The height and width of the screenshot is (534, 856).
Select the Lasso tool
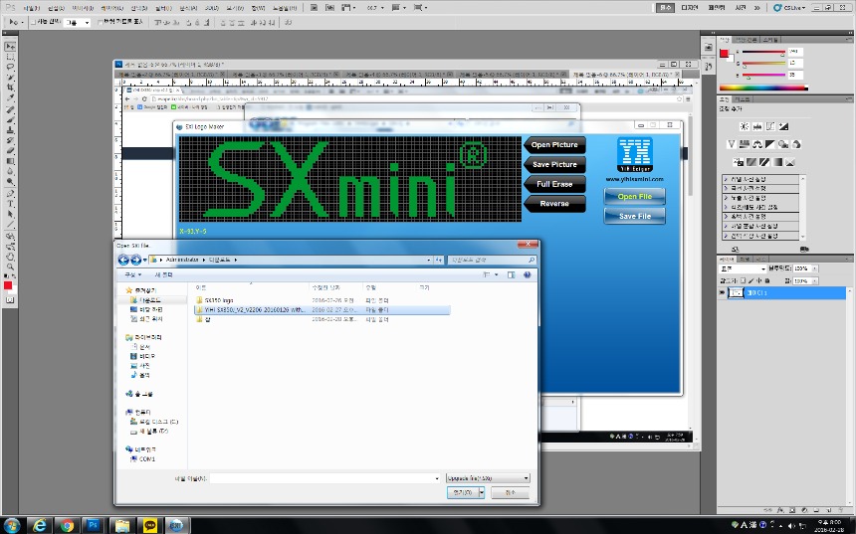click(10, 67)
